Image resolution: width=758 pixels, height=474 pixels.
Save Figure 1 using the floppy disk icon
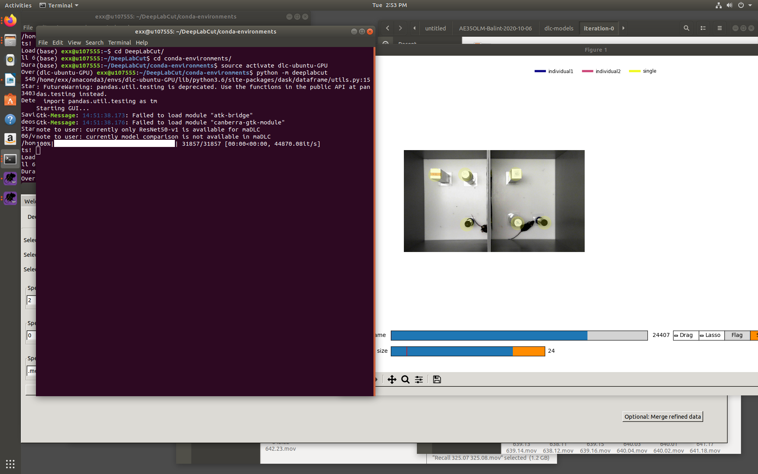click(436, 379)
